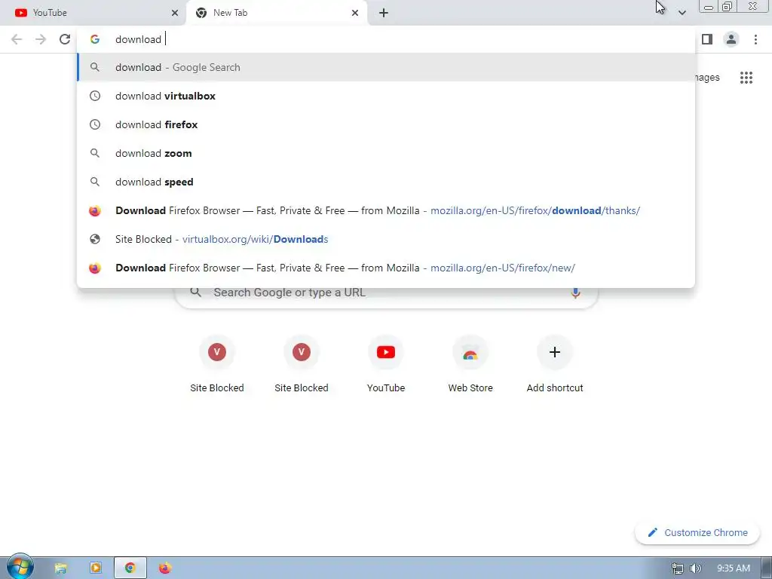The image size is (772, 579).
Task: Click the Firefox favicon of the mozilla.org/en-US/firefox/new/ row
Action: [95, 268]
